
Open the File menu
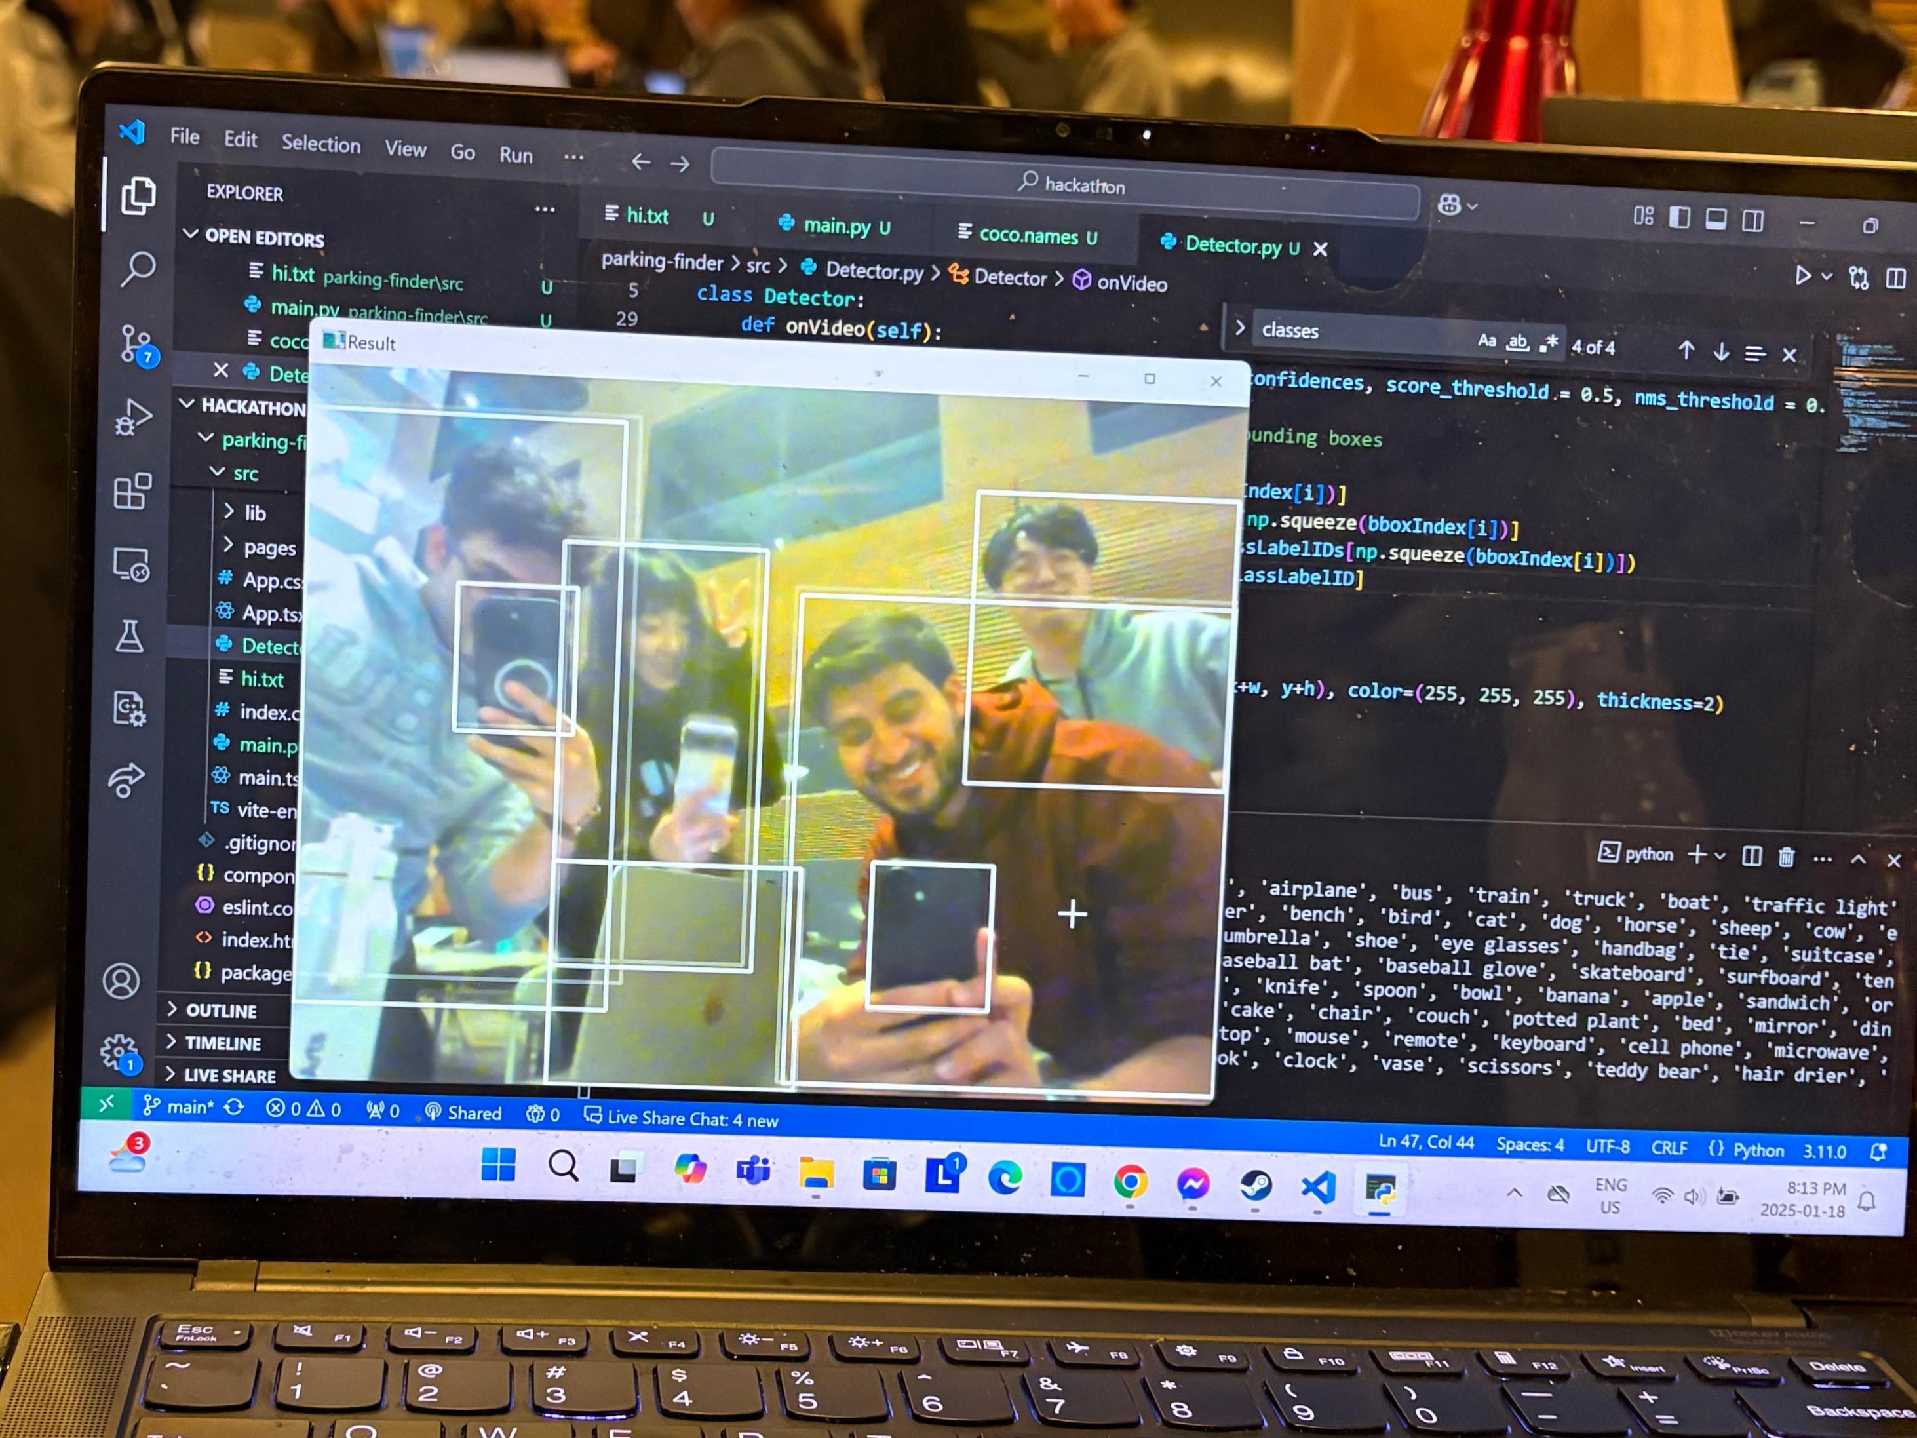tap(185, 136)
